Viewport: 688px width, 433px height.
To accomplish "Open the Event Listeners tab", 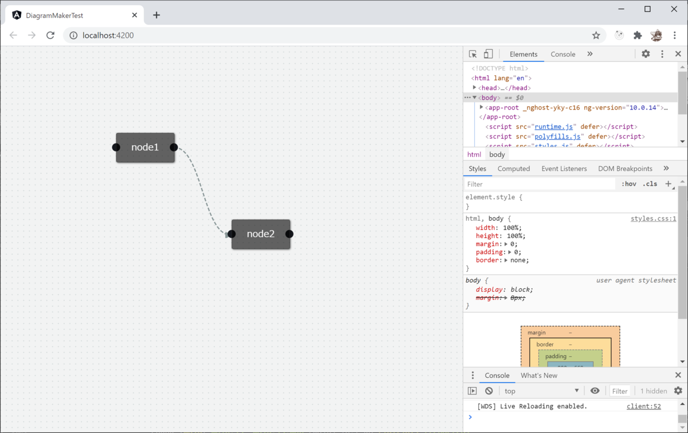I will pyautogui.click(x=564, y=169).
